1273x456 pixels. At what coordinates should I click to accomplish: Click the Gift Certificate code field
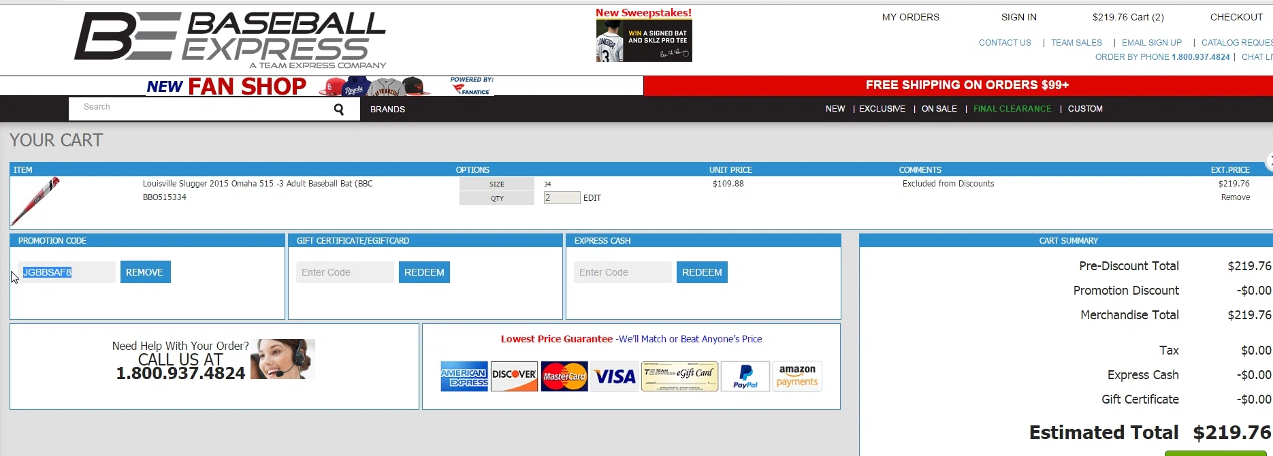click(345, 272)
